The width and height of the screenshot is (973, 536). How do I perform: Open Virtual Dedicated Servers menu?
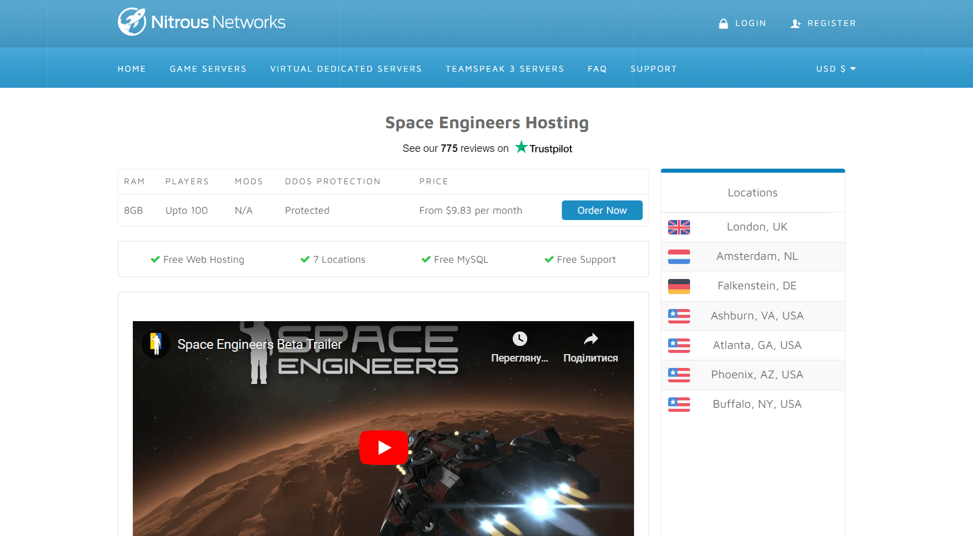coord(346,69)
